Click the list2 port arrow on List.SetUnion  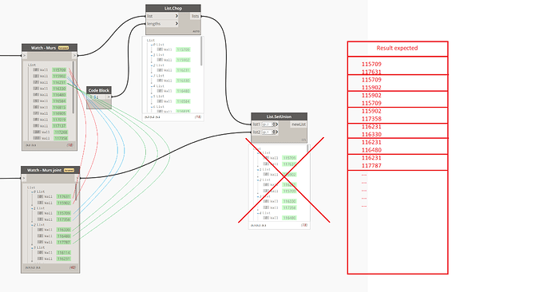pos(277,132)
